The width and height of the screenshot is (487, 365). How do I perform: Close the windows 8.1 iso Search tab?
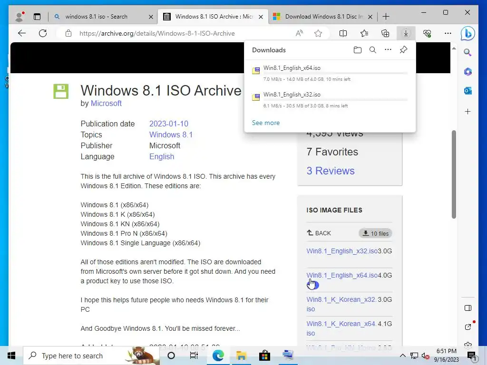[151, 17]
